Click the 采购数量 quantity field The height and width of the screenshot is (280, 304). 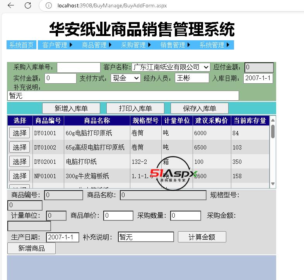pos(185,216)
